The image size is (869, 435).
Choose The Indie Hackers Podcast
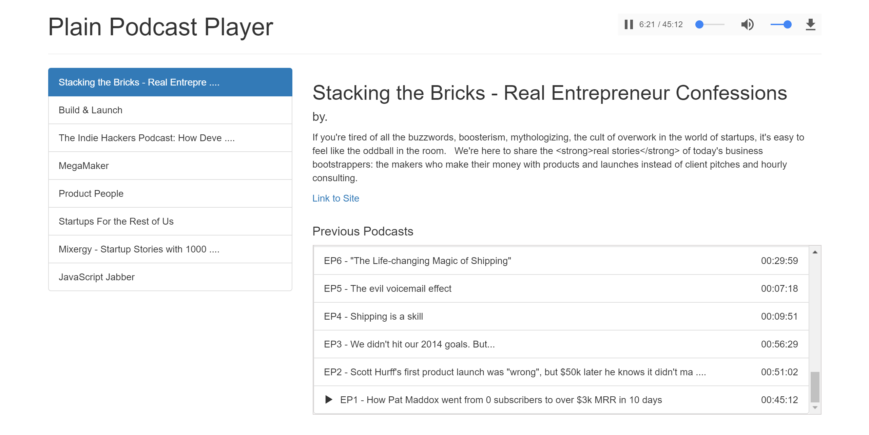point(170,138)
